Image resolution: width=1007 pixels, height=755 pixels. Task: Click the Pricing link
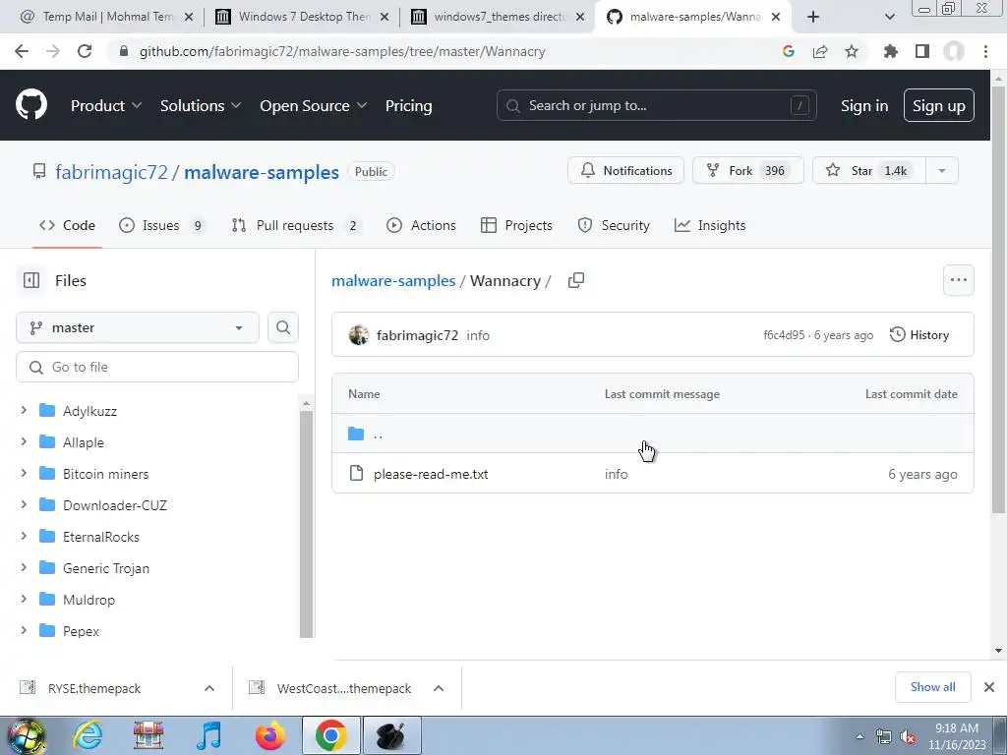(x=408, y=106)
